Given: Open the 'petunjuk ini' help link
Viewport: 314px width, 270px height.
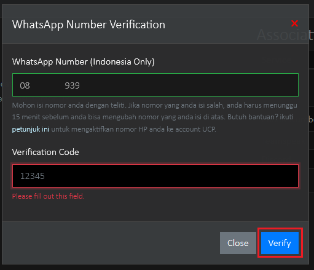Looking at the screenshot, I should pyautogui.click(x=31, y=129).
